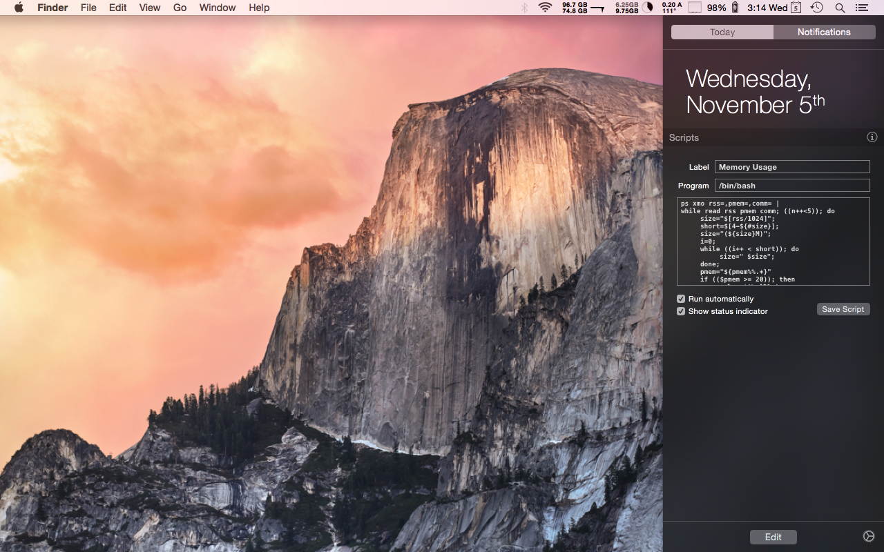Screen dimensions: 884x552
Task: Click the 0.20 A 111° sensor readout
Action: (671, 8)
